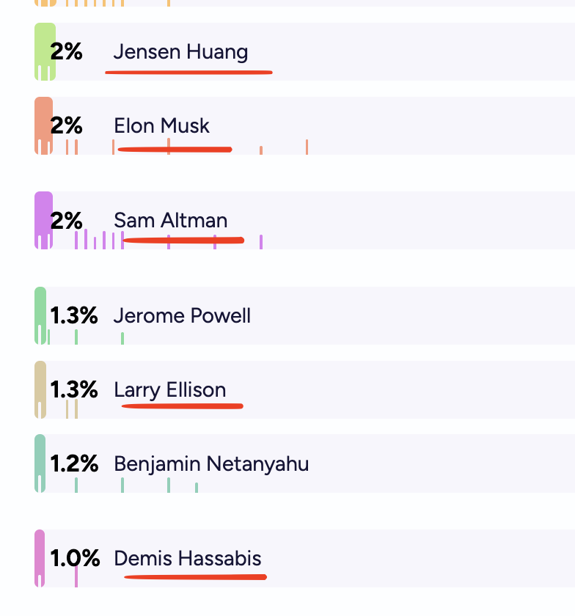Click the rightmost timeline tick in Sam Altman's row
Viewport: 575px width, 616px height.
[261, 242]
